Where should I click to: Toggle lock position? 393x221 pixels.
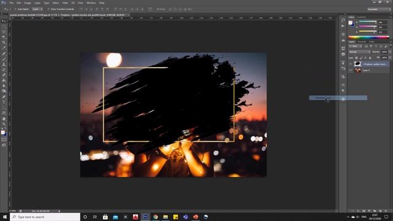point(365,58)
